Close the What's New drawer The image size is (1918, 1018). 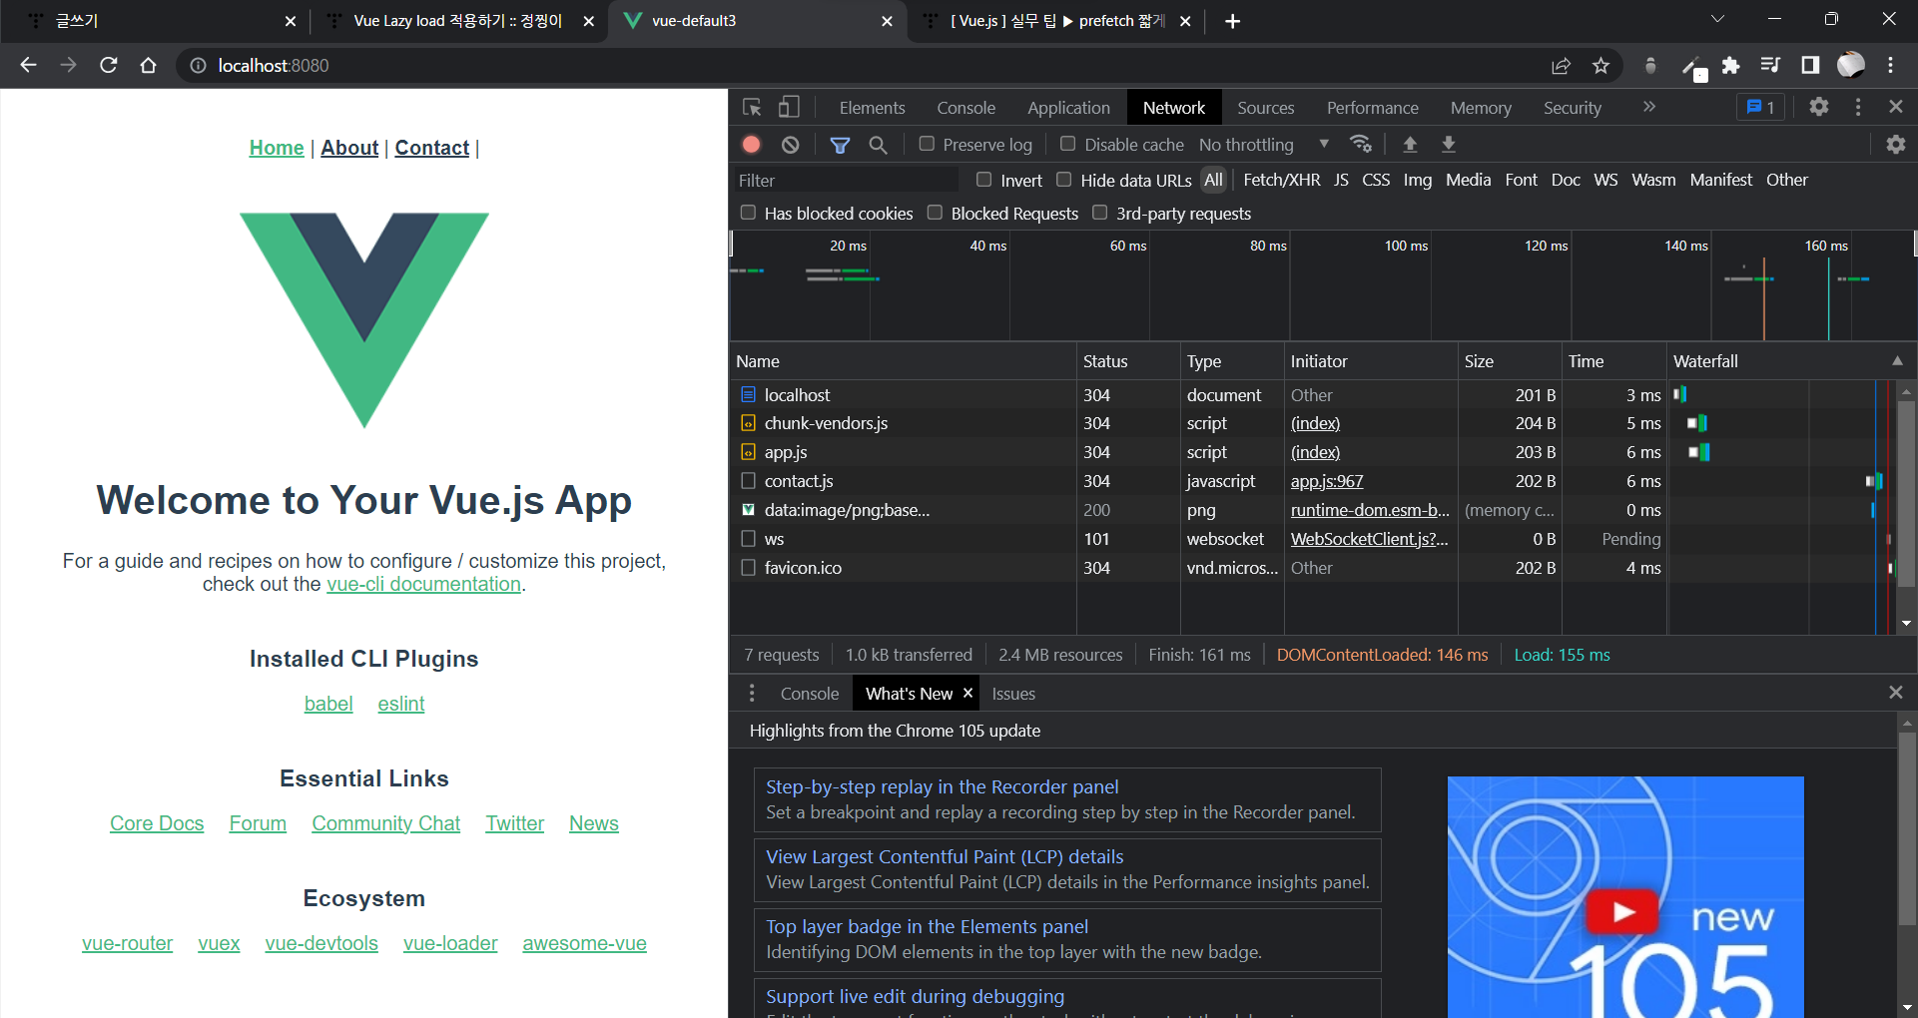coord(1895,693)
